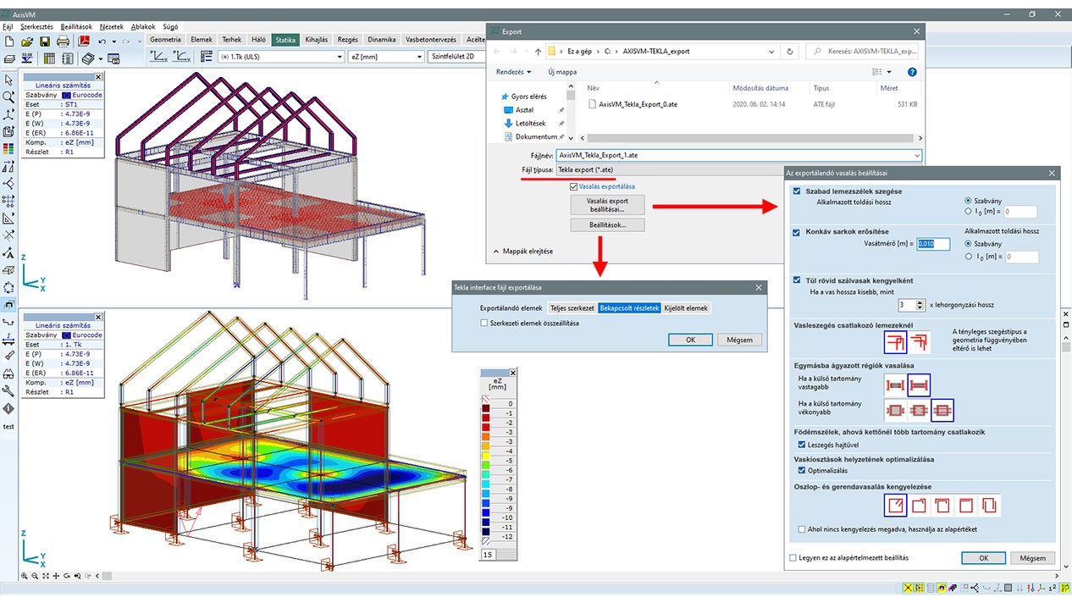Switch to the Terhek tab

(x=231, y=39)
